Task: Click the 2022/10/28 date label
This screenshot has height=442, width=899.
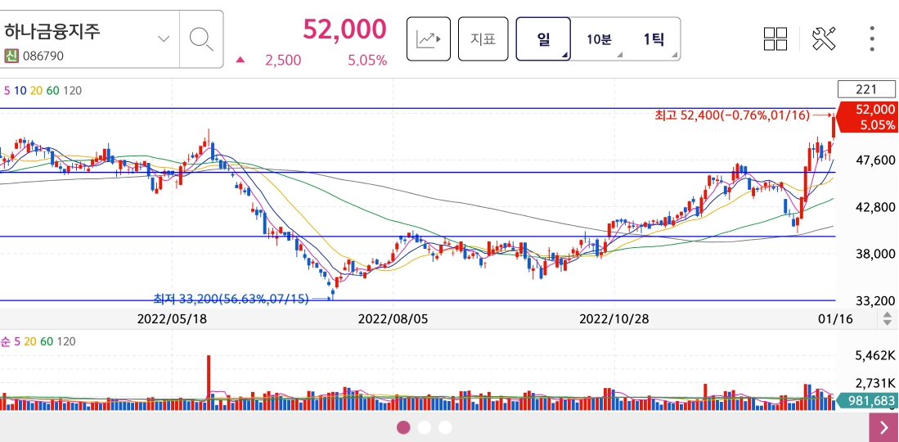Action: [614, 318]
